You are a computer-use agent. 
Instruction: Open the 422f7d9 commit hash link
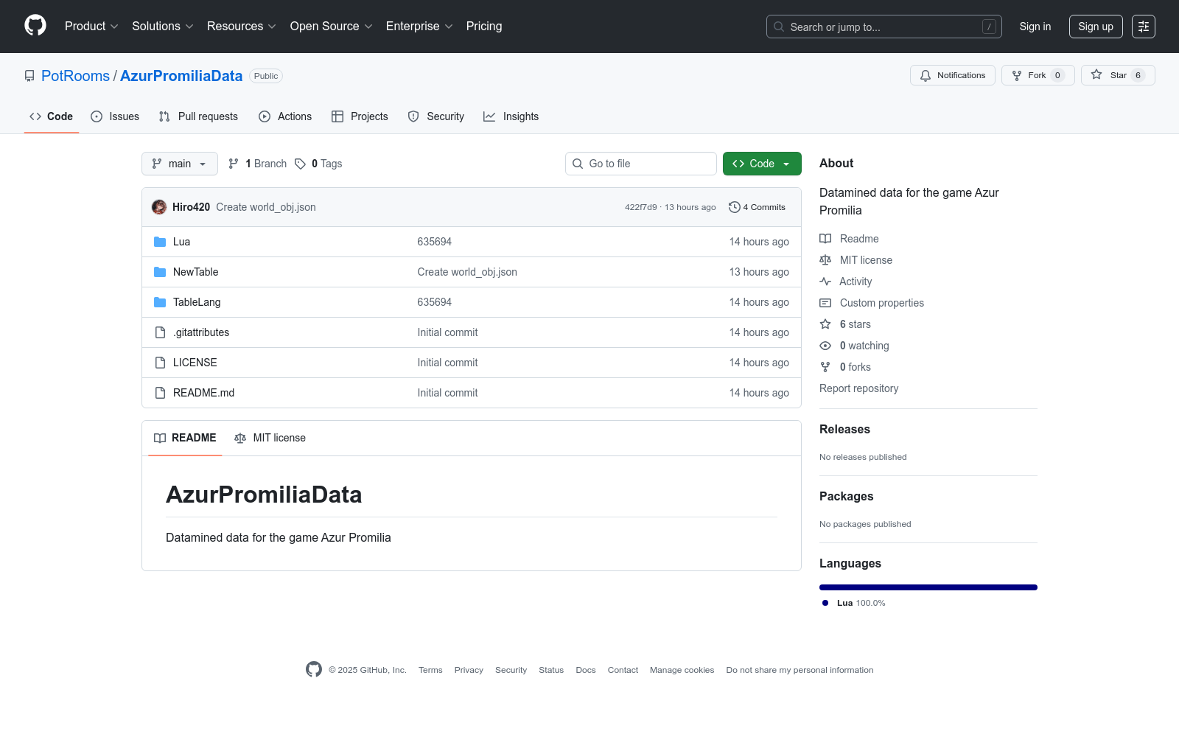(x=641, y=207)
